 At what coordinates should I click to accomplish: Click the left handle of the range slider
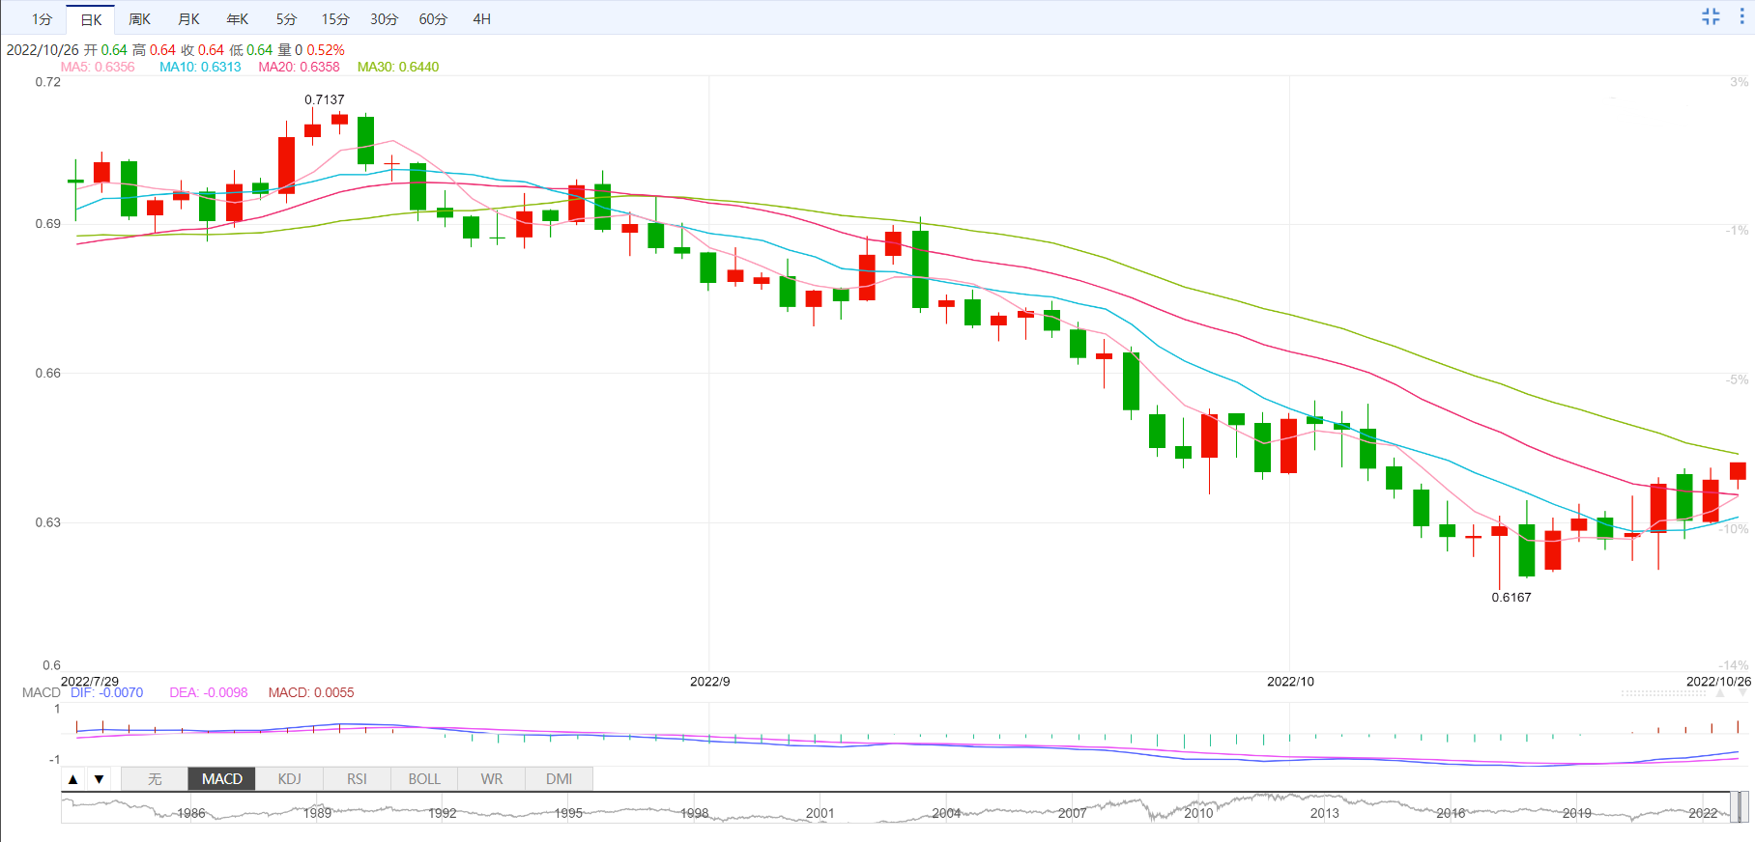pyautogui.click(x=1734, y=807)
